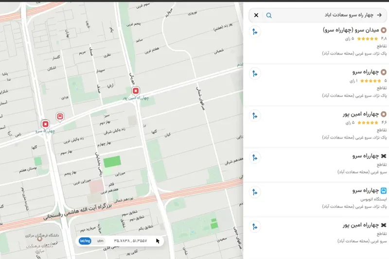
Task: Click the crossroads icon of the last چهارراه امین پور
Action: (384, 225)
